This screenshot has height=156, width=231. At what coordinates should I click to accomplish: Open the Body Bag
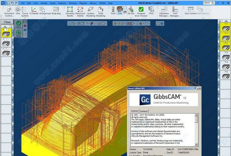56,10
